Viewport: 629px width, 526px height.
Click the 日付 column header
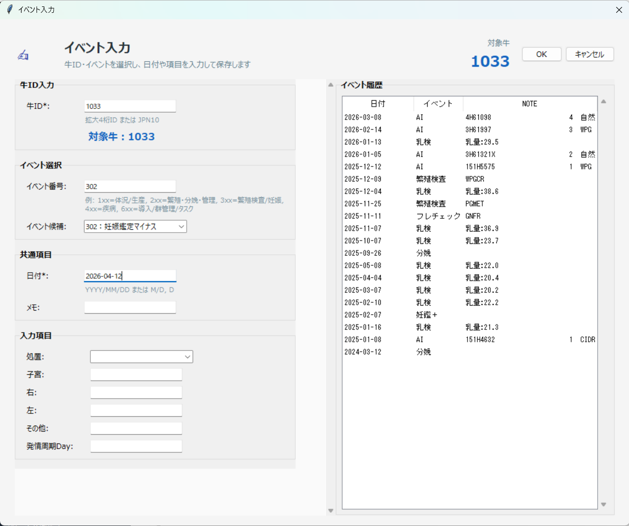point(378,104)
